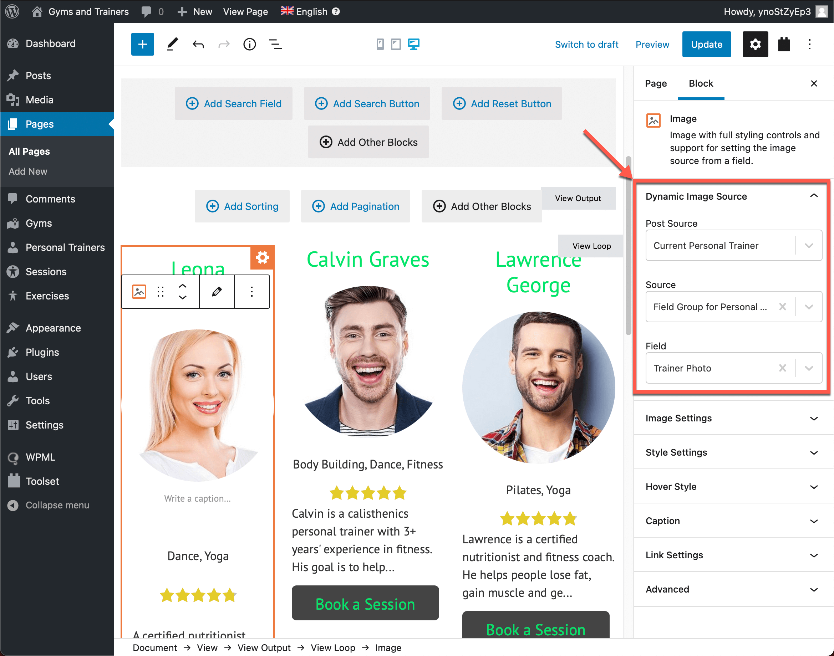
Task: Click the blue add block plus button
Action: [143, 44]
